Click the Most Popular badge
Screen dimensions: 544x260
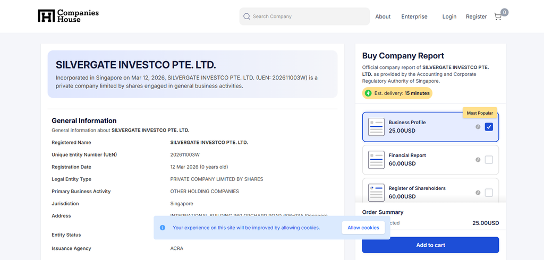click(480, 113)
